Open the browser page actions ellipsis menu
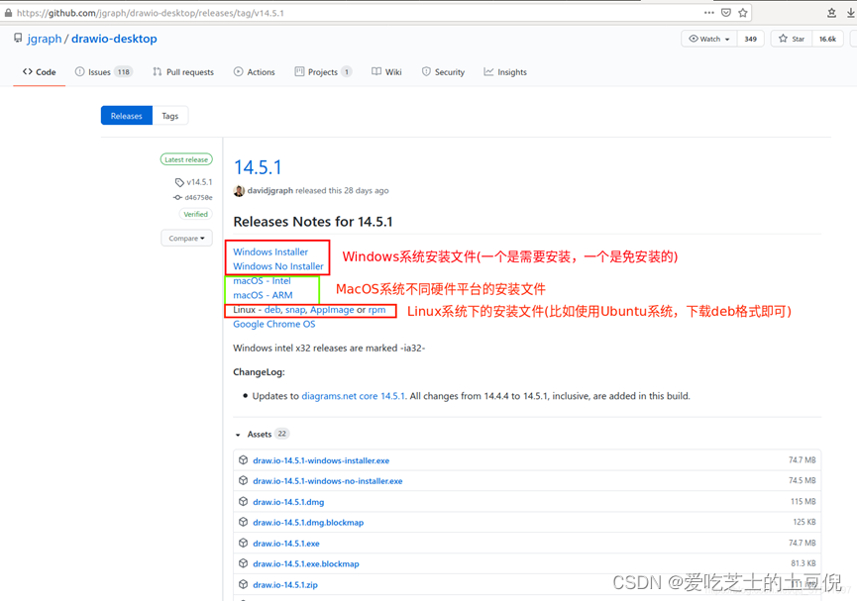This screenshot has height=601, width=857. tap(709, 13)
